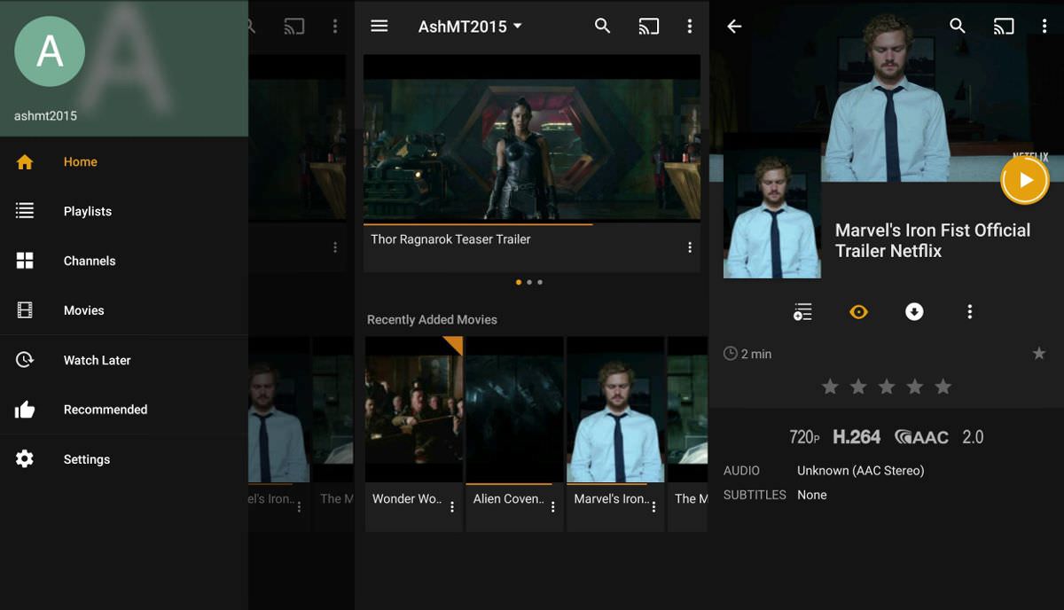Screen dimensions: 1064x610
Task: Rate the trailer two stars
Action: tap(858, 387)
